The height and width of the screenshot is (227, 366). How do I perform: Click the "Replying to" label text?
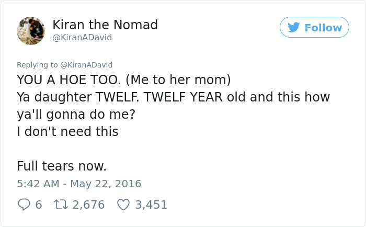coord(37,65)
